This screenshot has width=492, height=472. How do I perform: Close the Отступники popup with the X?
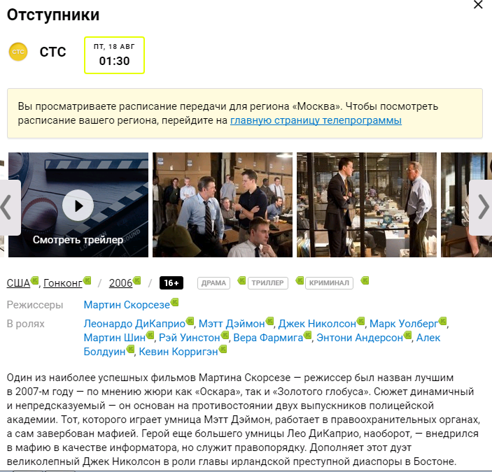tap(478, 5)
